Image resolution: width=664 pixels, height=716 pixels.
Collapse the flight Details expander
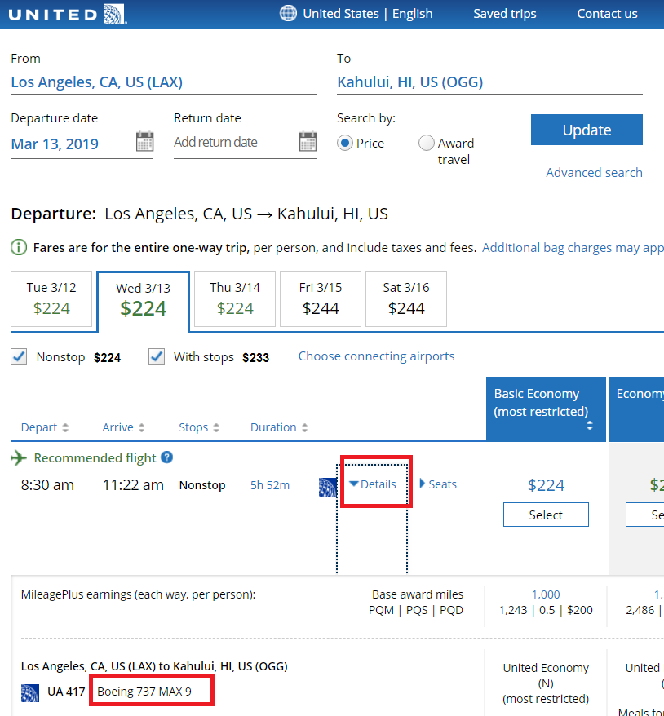tap(373, 484)
